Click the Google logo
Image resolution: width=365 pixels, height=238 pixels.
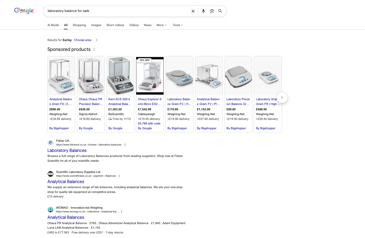click(24, 11)
